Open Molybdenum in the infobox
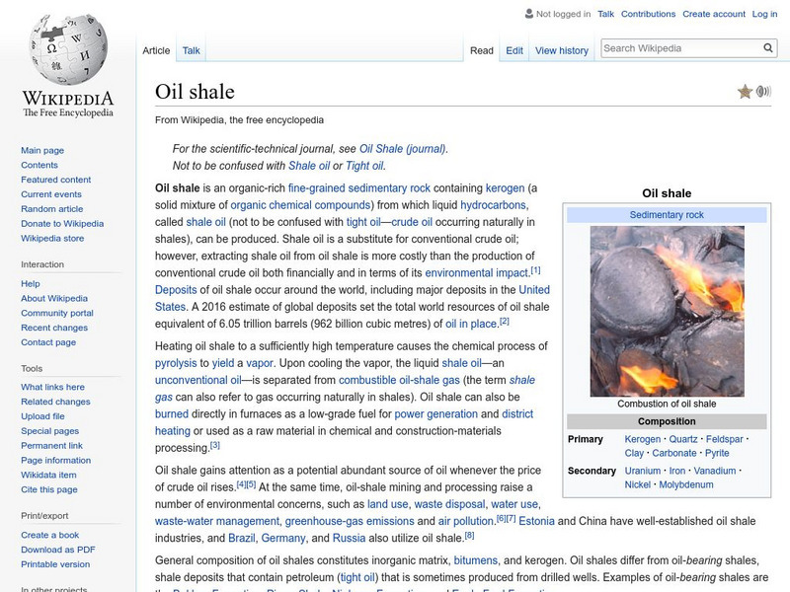 [x=686, y=484]
